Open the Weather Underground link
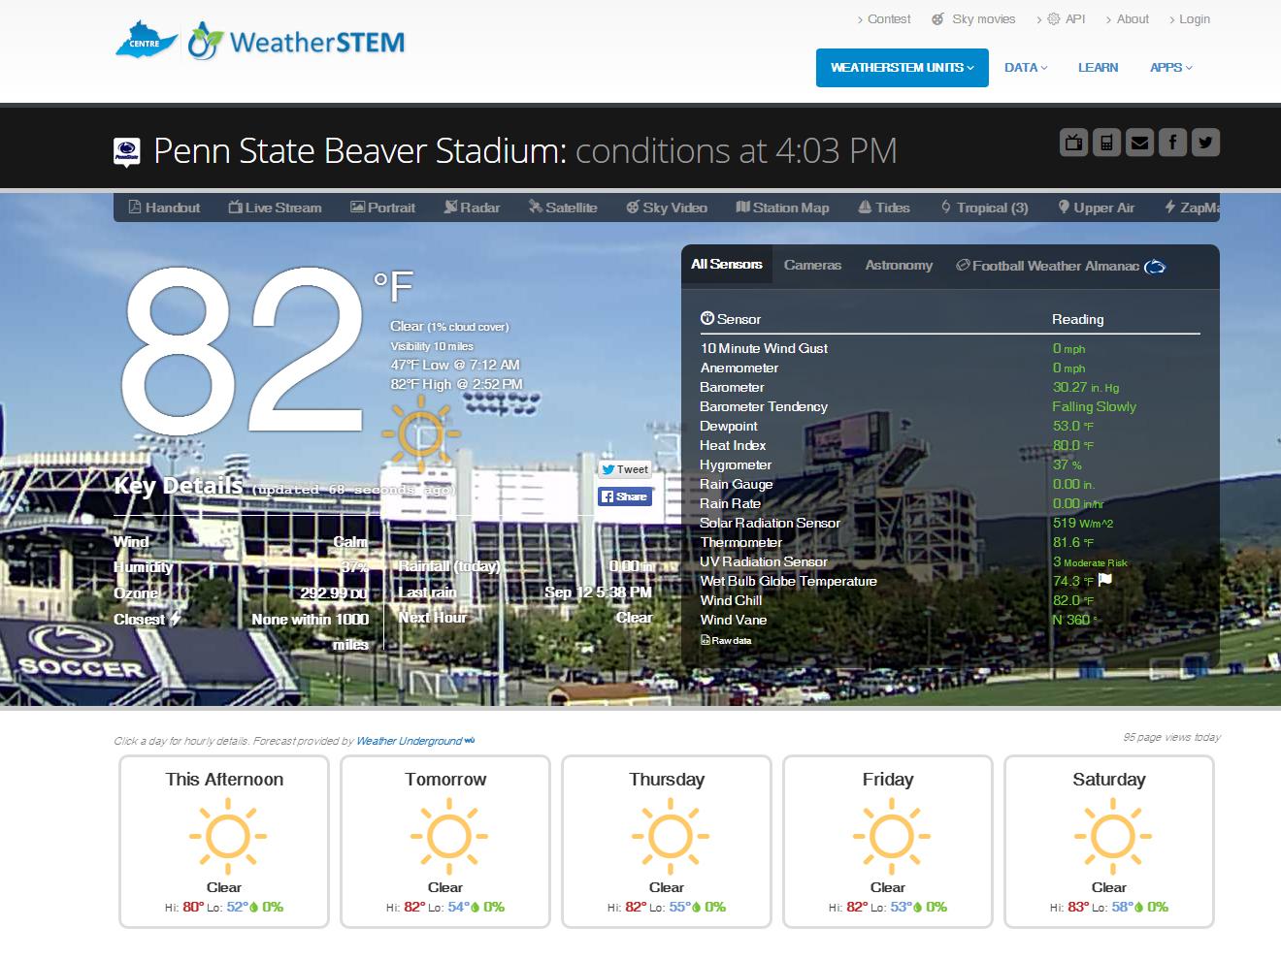This screenshot has height=960, width=1281. [x=415, y=741]
